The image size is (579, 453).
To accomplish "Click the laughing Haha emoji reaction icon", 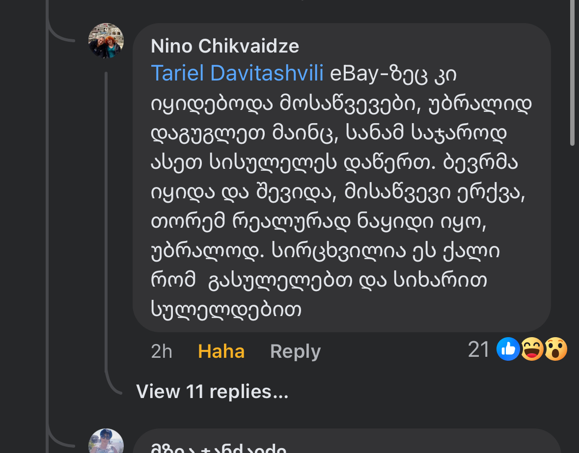I will 532,349.
